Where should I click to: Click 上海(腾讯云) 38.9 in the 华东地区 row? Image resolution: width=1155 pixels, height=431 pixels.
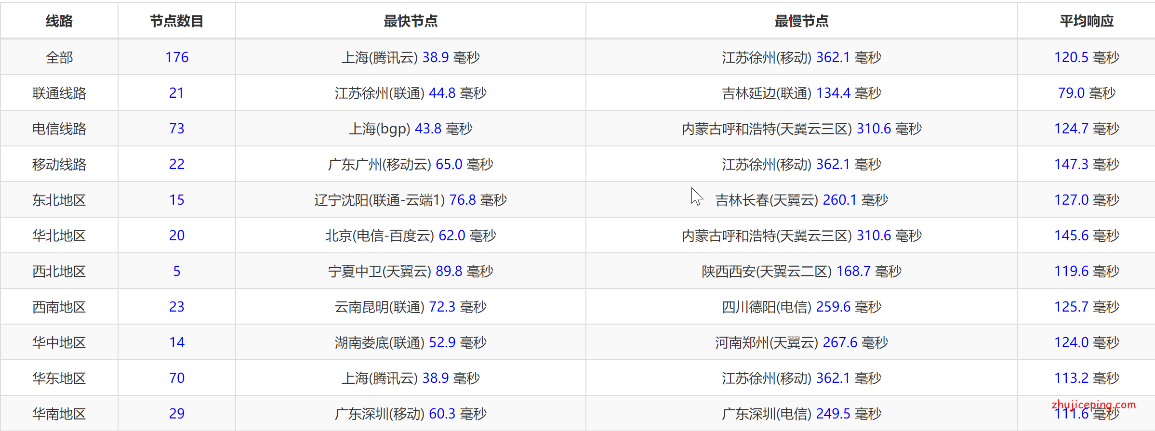click(x=411, y=378)
